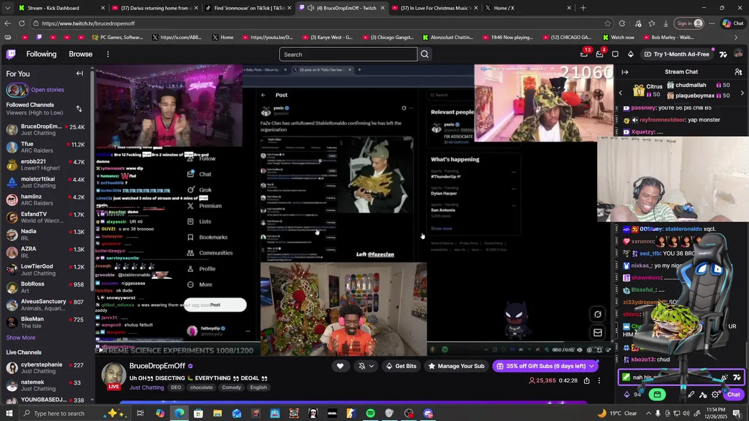The height and width of the screenshot is (421, 749).
Task: Open Spotify from the taskbar
Action: click(x=370, y=413)
